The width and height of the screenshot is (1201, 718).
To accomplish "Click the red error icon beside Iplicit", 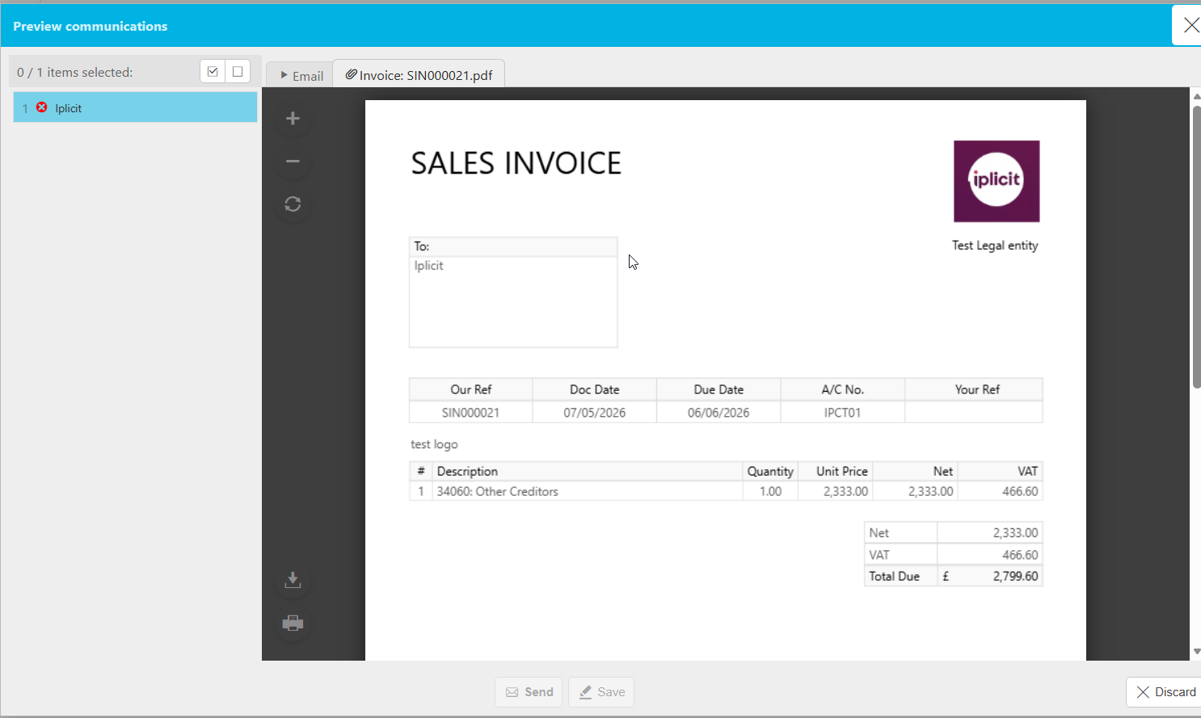I will point(42,107).
